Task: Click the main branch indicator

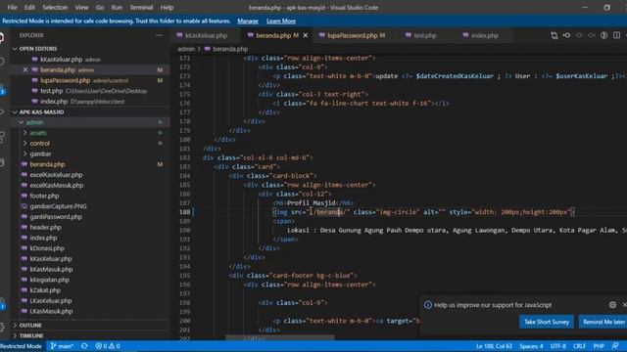Action: point(62,346)
